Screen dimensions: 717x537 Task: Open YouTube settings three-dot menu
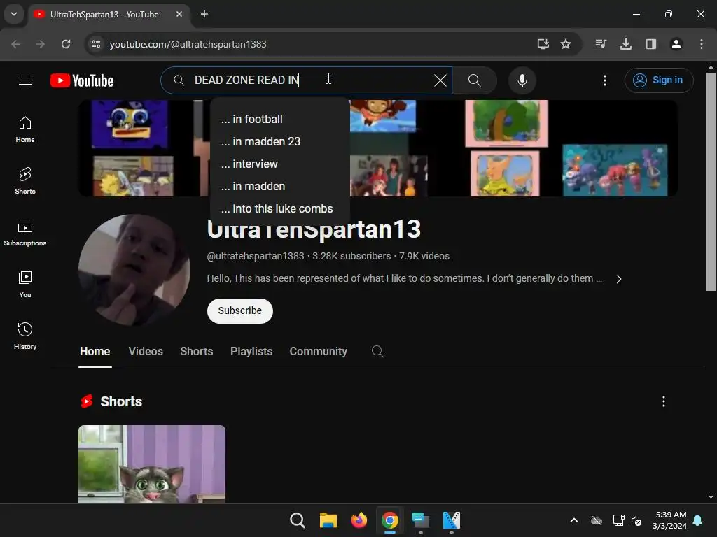tap(604, 80)
